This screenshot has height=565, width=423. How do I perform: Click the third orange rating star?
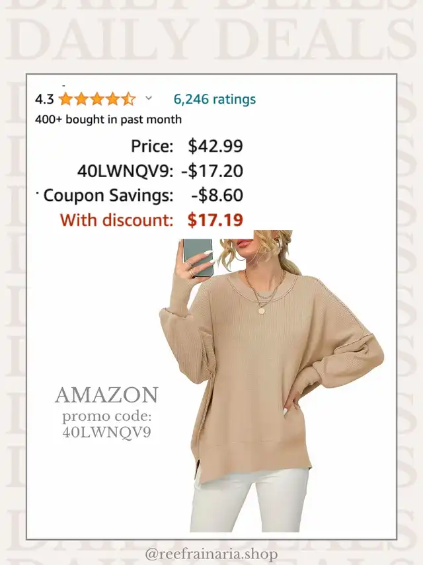(x=97, y=98)
